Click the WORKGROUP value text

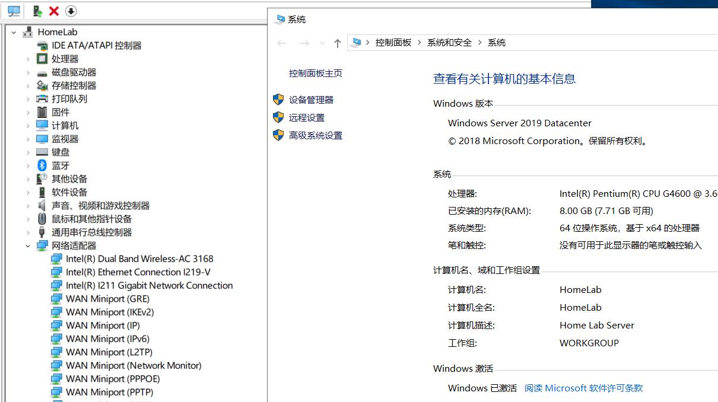click(x=589, y=343)
